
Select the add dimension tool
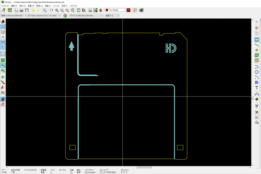257,94
